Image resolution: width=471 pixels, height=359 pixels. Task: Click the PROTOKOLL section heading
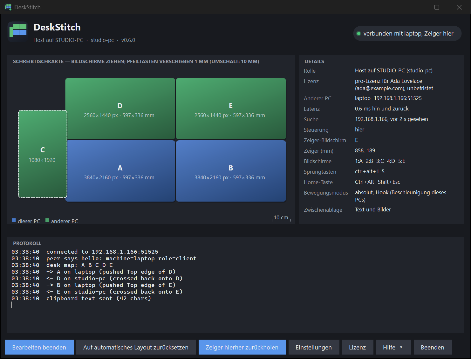(x=27, y=243)
